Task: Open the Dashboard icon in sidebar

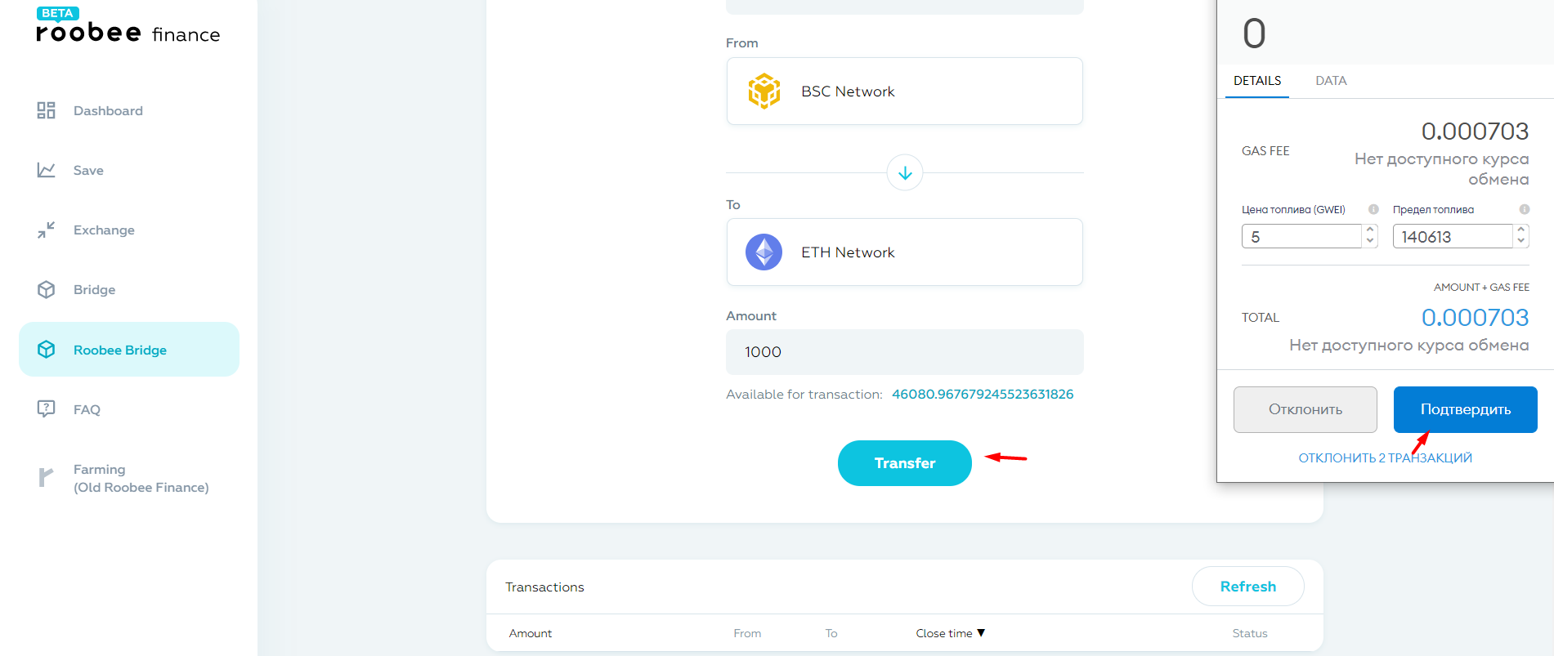Action: coord(46,110)
